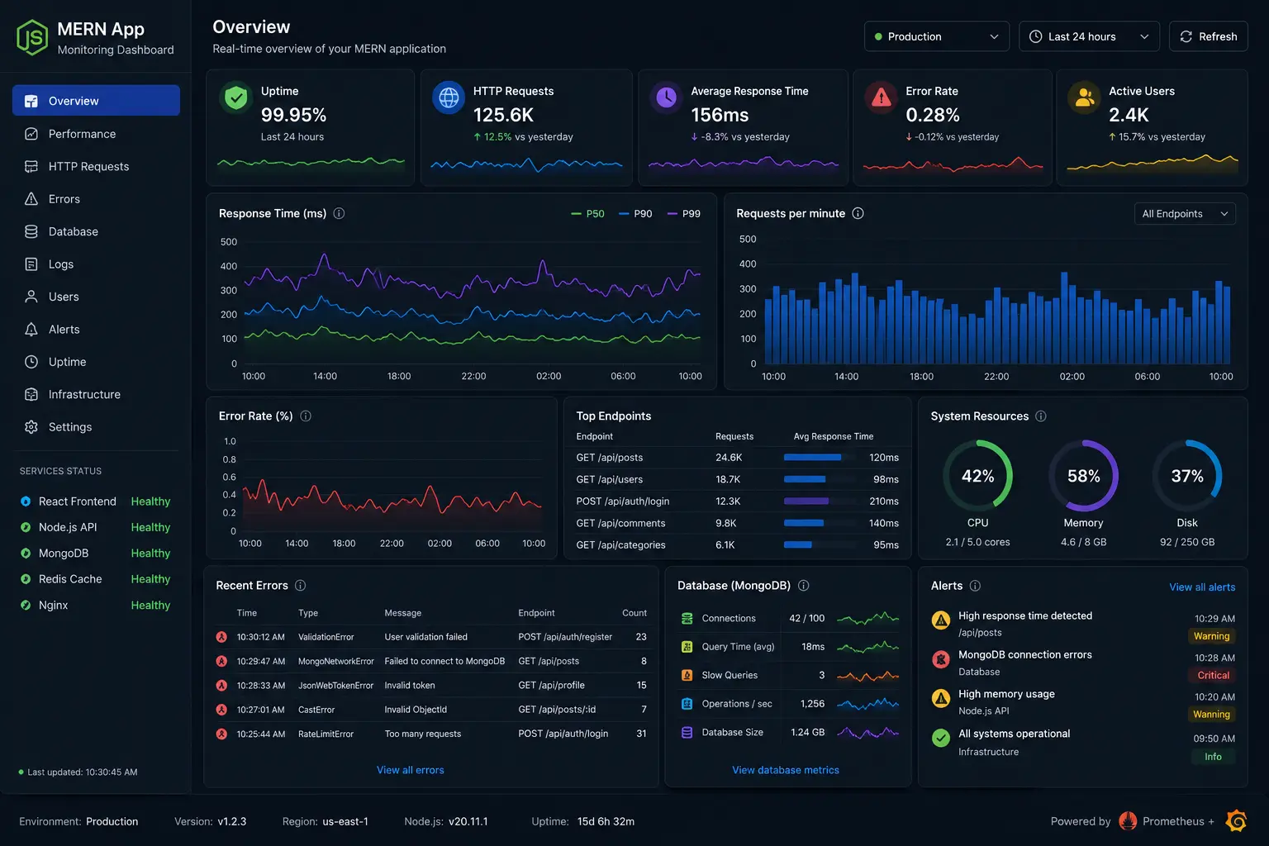Click info icon beside Response Time (ms)
This screenshot has height=846, width=1269.
(339, 213)
